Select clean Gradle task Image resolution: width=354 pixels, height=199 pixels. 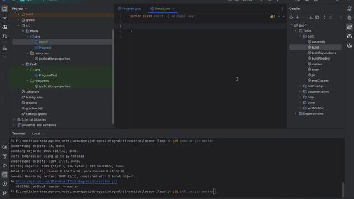(316, 70)
